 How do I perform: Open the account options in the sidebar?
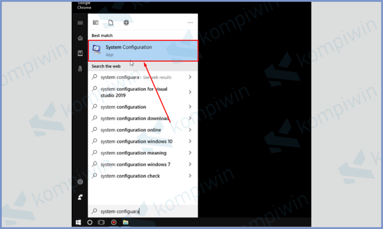pos(80,197)
